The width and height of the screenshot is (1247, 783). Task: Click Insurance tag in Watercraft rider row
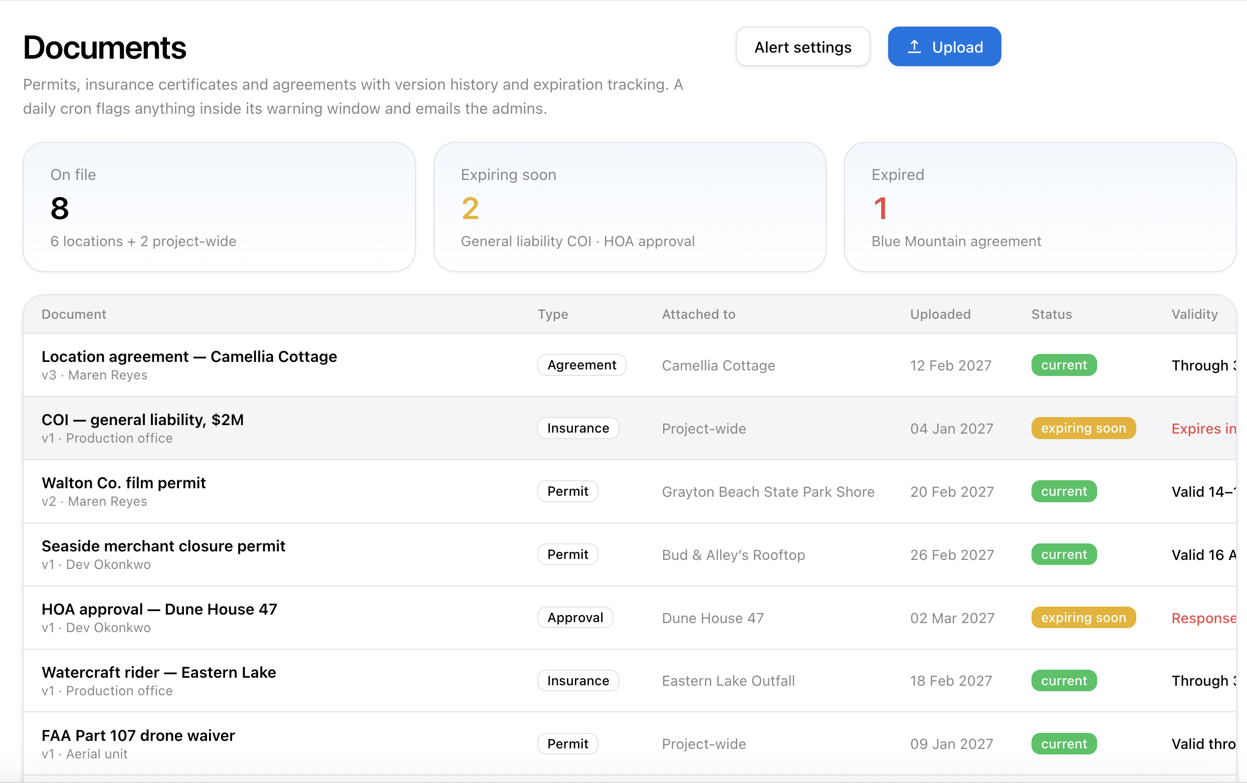578,680
